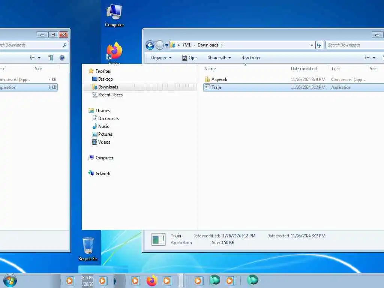This screenshot has height=288, width=384.
Task: Click the Videos library film icon
Action: coord(94,142)
